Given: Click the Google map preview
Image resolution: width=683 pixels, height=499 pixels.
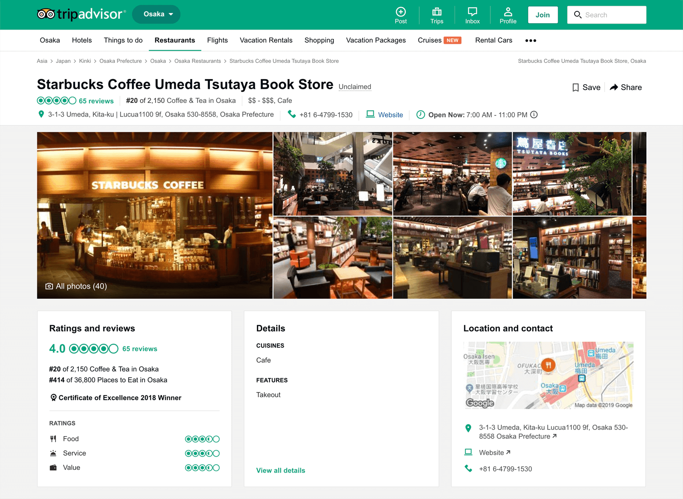Looking at the screenshot, I should coord(548,375).
